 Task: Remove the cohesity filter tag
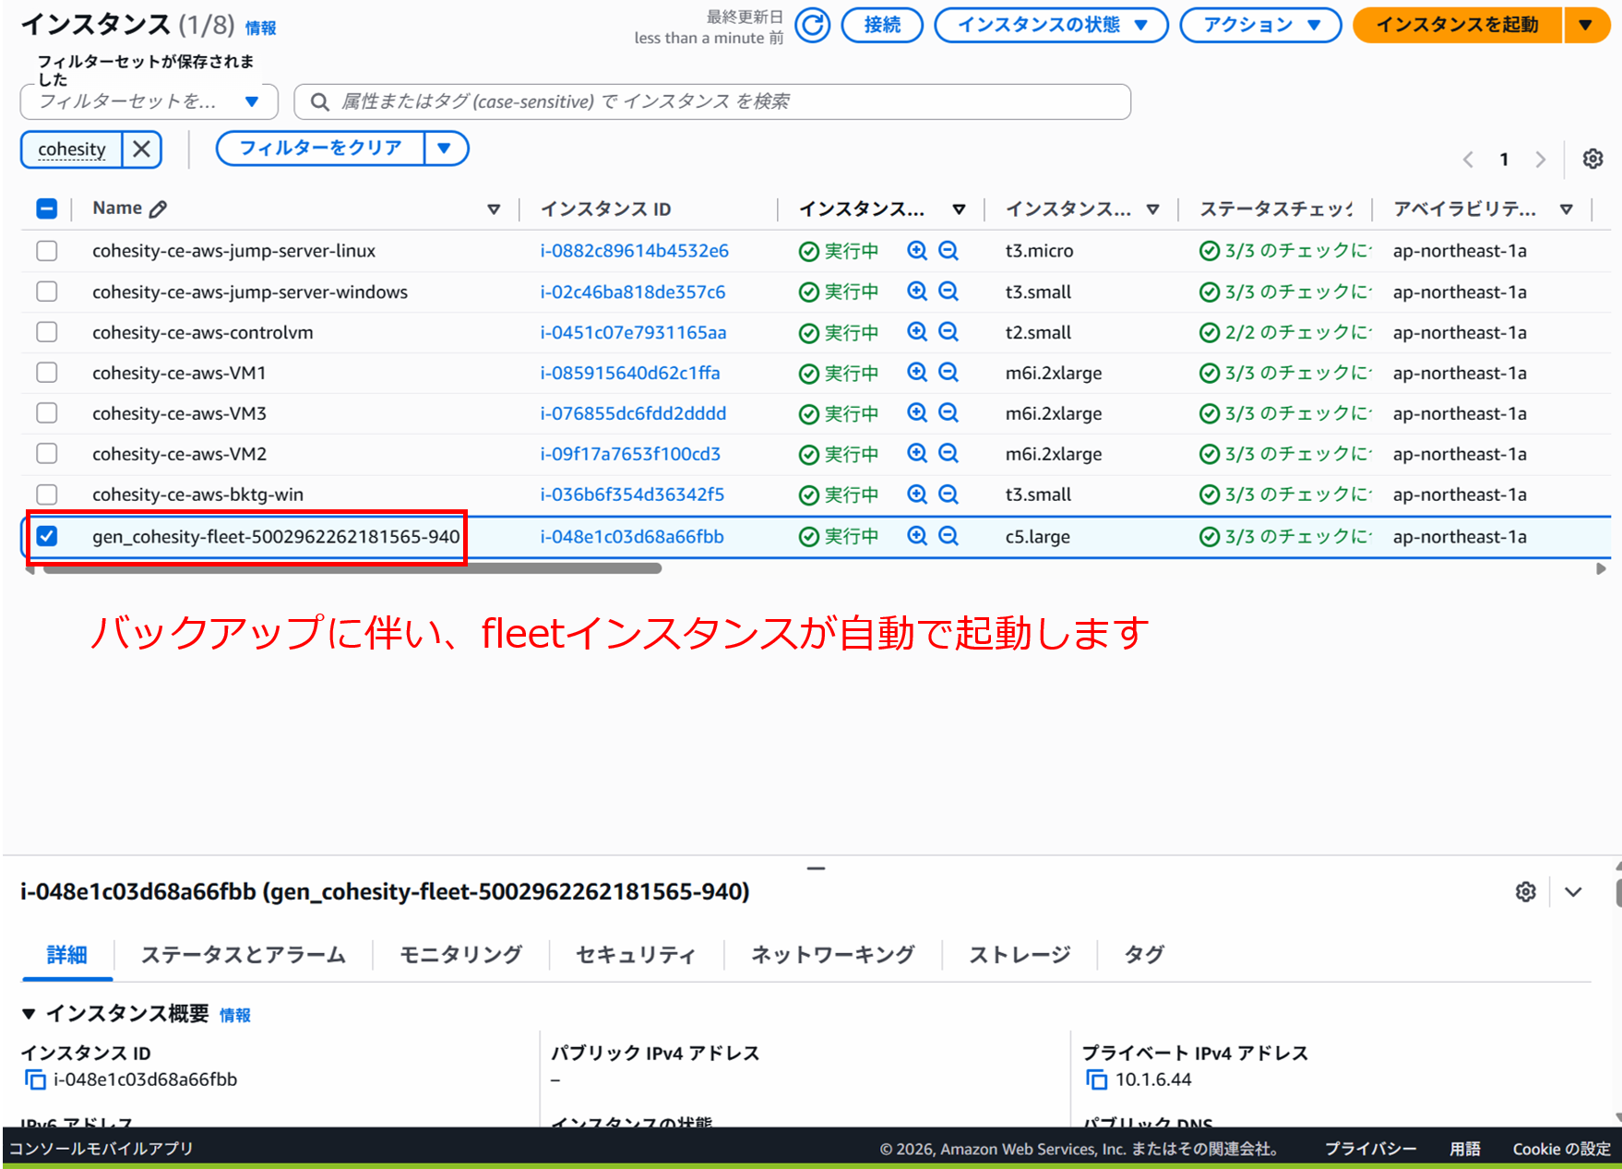point(142,149)
